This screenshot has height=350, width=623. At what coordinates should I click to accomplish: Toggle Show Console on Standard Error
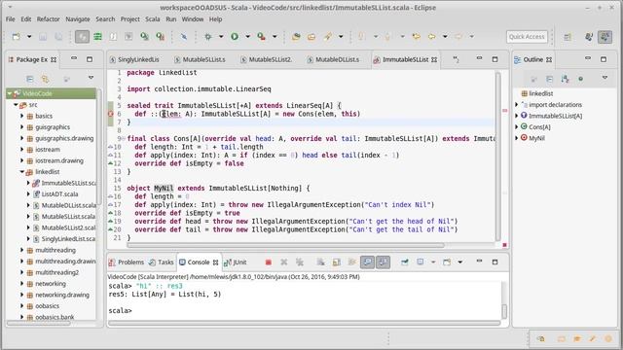tap(383, 262)
